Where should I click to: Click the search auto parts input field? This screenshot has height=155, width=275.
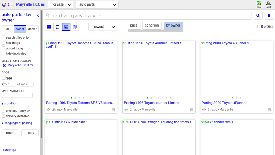(x=148, y=16)
